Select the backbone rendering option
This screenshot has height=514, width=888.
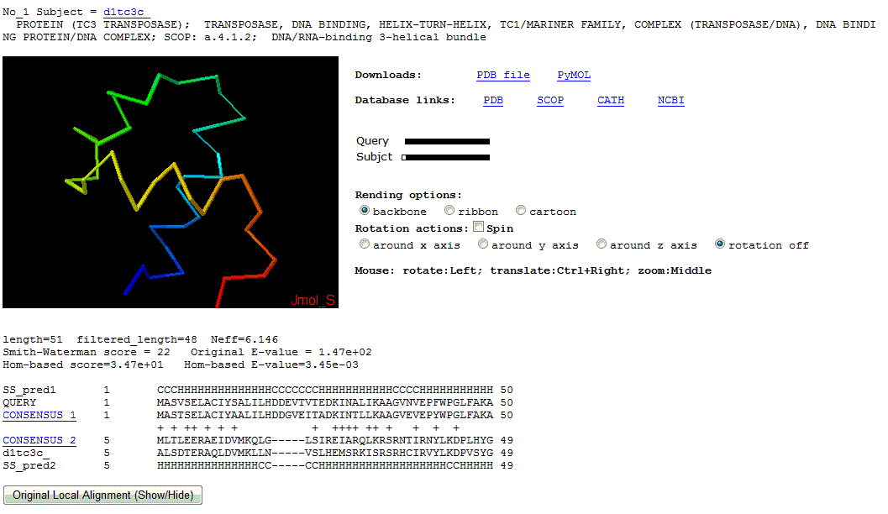coord(365,211)
